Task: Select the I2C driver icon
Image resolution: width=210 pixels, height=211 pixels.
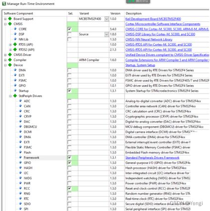Action: pos(20,173)
